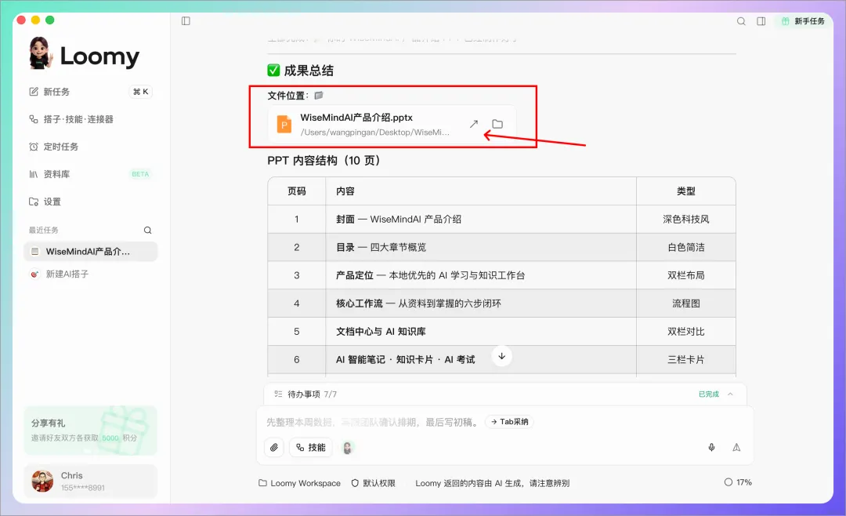The width and height of the screenshot is (846, 516).
Task: Select 新建AI搭子 recent task
Action: (90, 274)
